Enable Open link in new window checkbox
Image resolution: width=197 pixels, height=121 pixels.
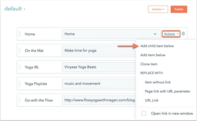pos(144,113)
